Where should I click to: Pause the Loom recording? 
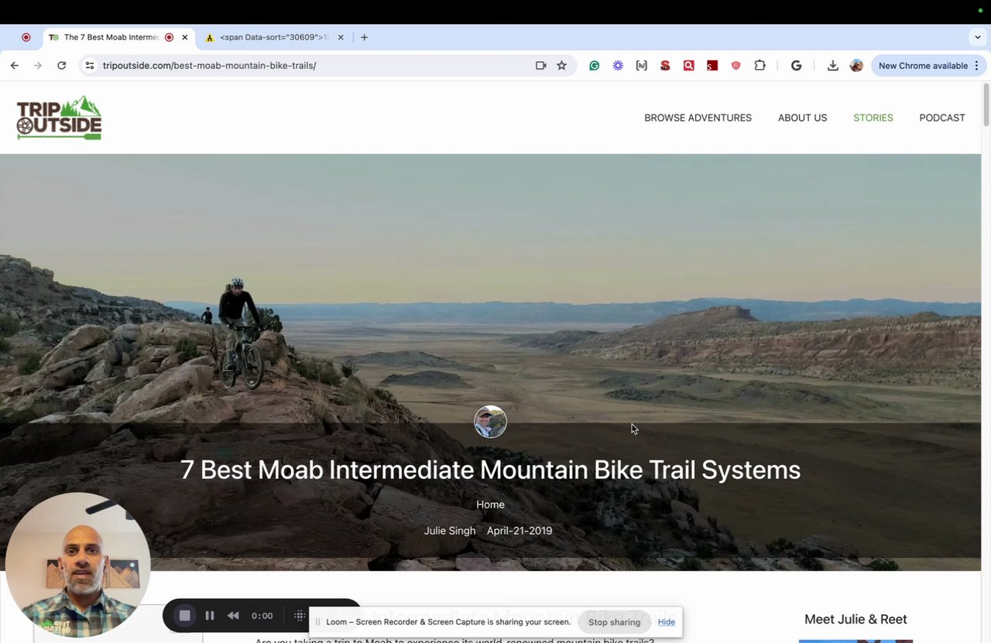tap(209, 616)
